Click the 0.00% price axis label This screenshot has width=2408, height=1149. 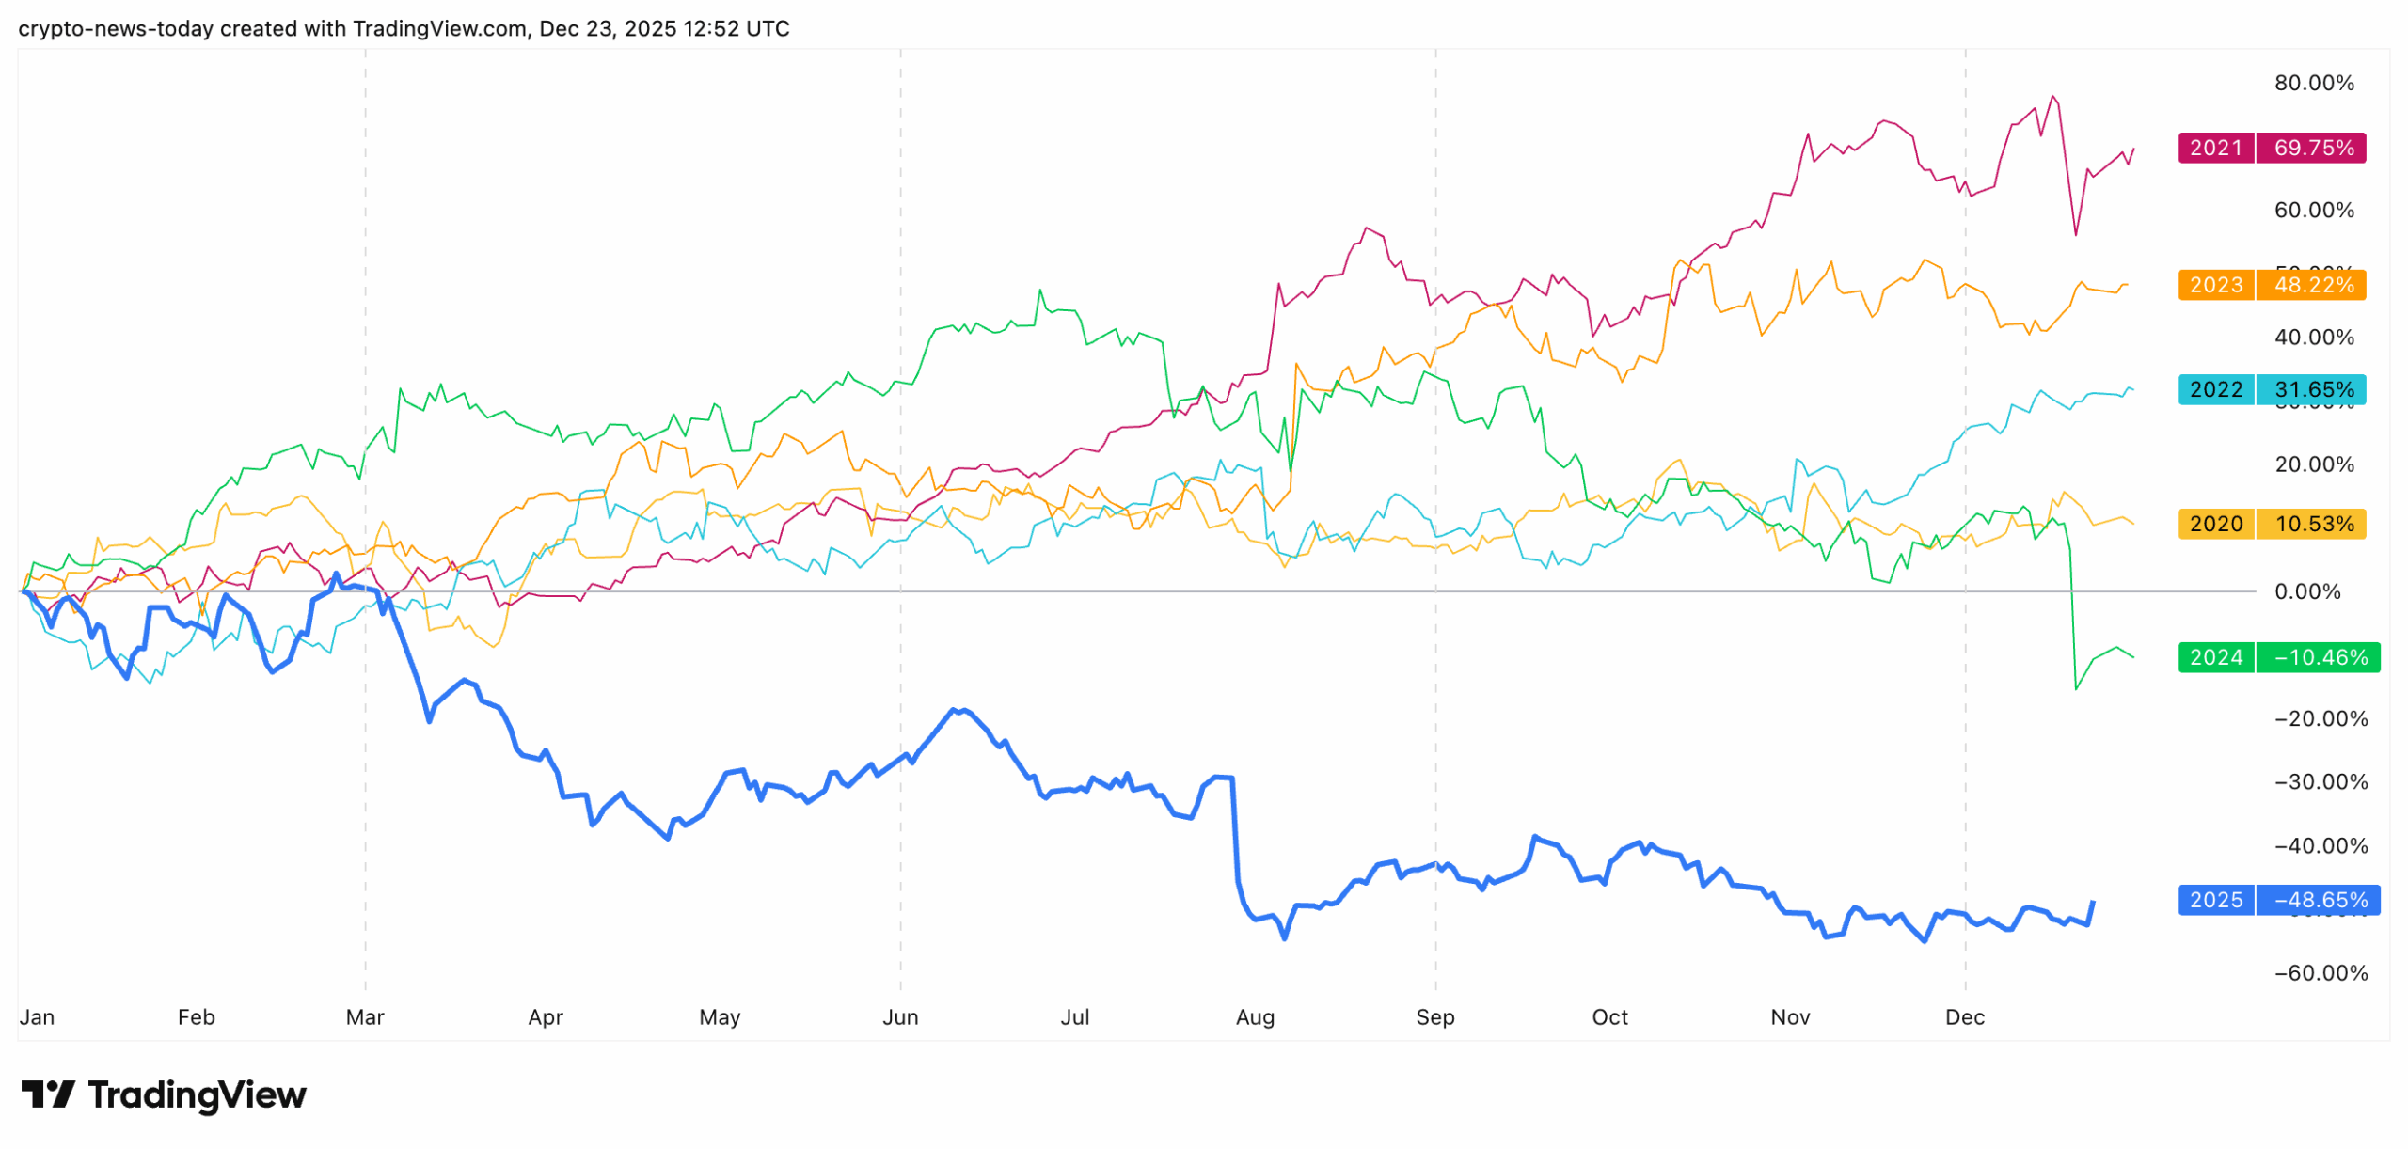2306,591
